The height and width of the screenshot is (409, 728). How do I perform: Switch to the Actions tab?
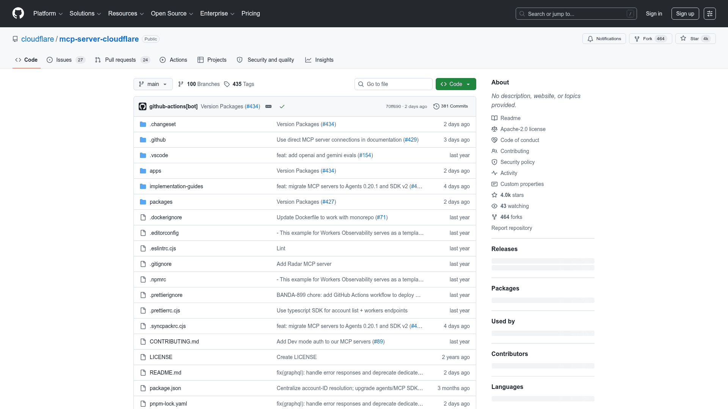click(174, 60)
